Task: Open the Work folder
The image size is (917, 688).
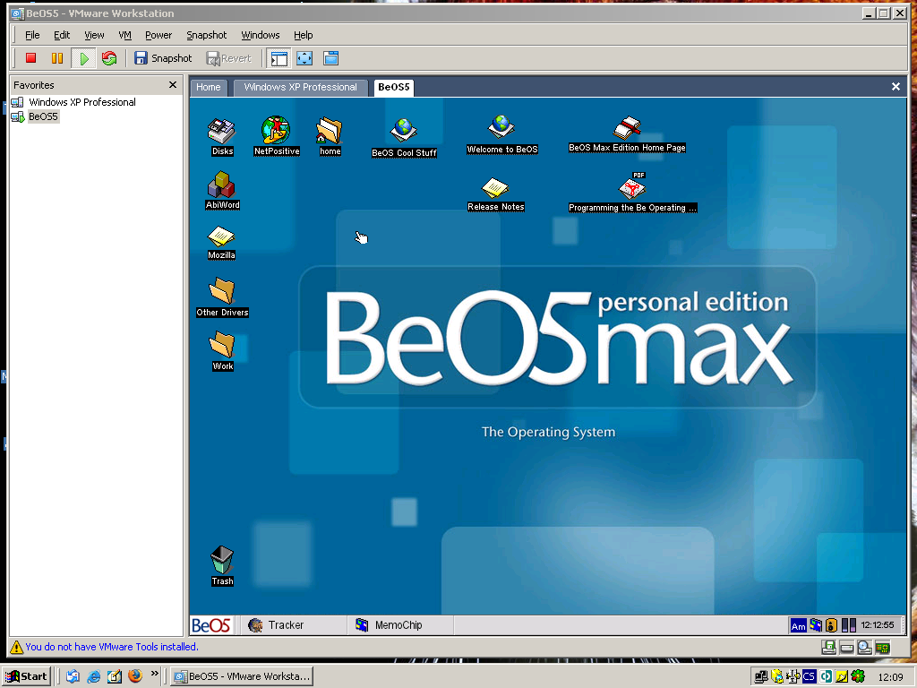Action: 222,351
